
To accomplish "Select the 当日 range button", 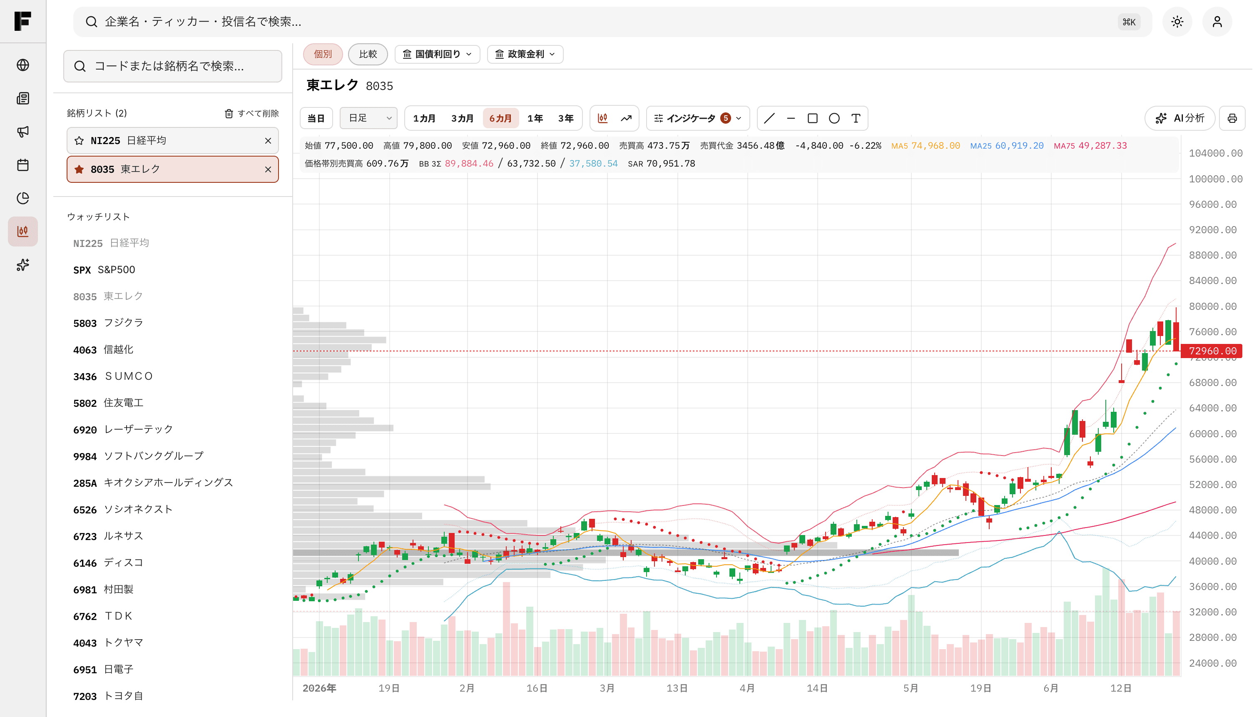I will pyautogui.click(x=316, y=118).
